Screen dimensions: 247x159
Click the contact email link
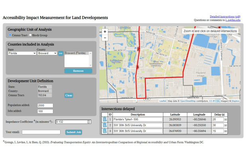coord(233,20)
